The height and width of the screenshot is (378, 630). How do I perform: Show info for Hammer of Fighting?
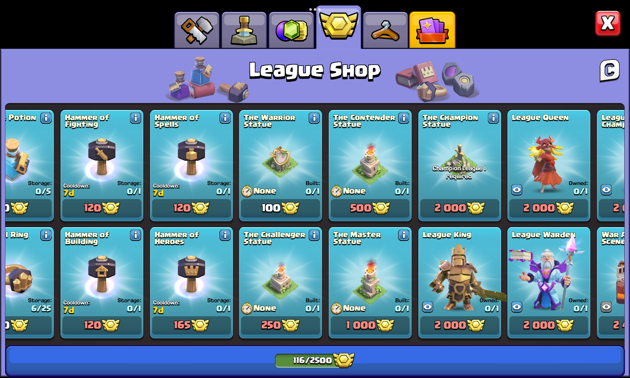135,118
